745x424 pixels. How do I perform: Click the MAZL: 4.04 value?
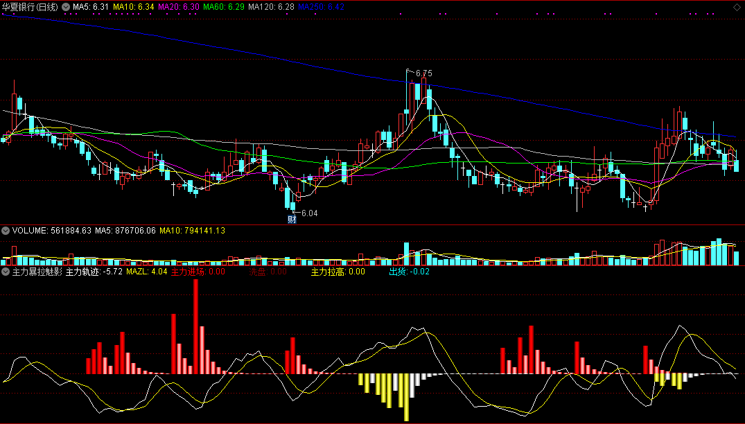click(147, 272)
